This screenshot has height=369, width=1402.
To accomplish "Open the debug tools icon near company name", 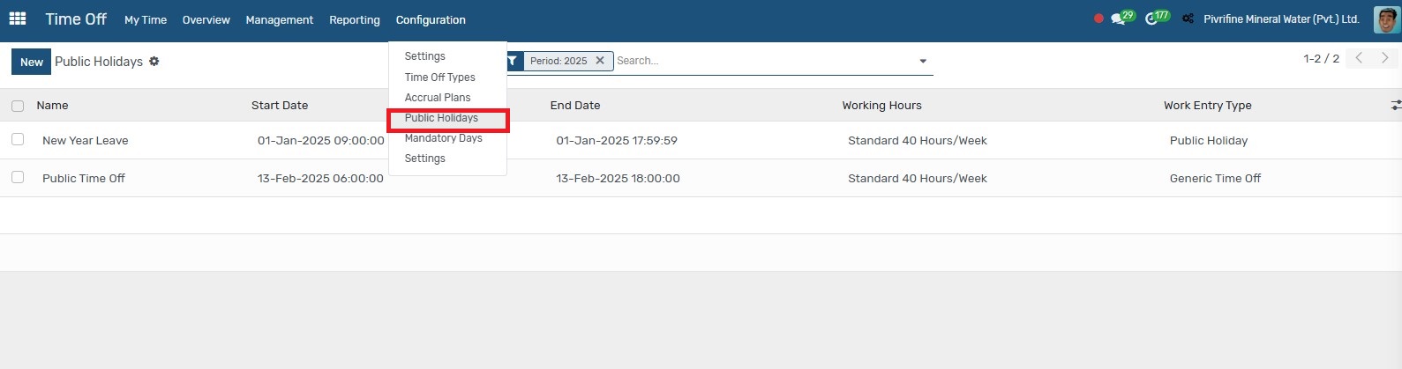I will point(1188,18).
